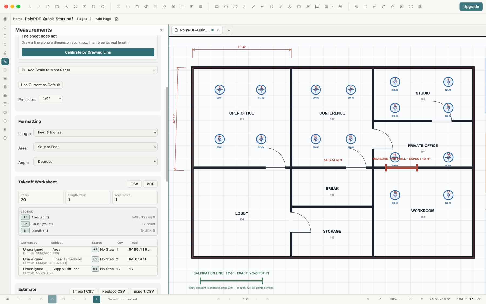Close the PolyPDF-Quic... tab
This screenshot has width=486, height=304.
coord(218,30)
